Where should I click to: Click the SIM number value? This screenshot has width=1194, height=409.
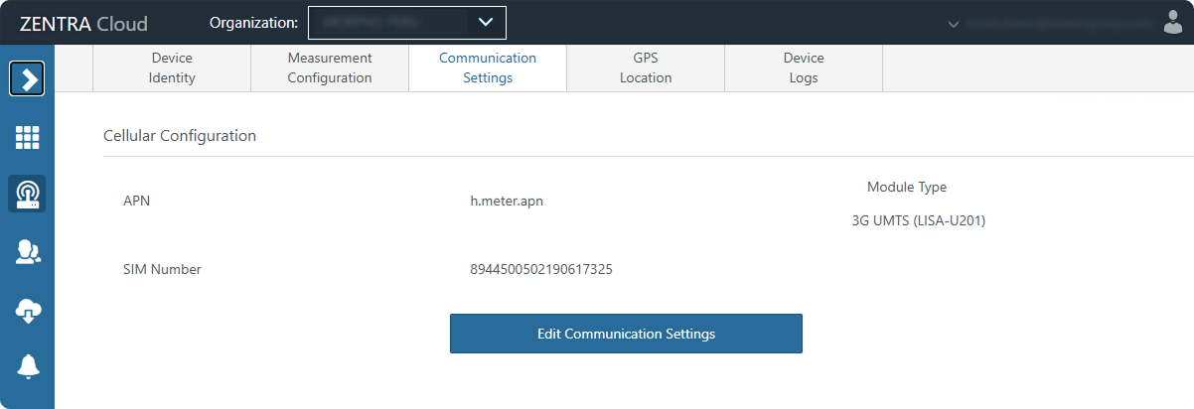pyautogui.click(x=540, y=269)
